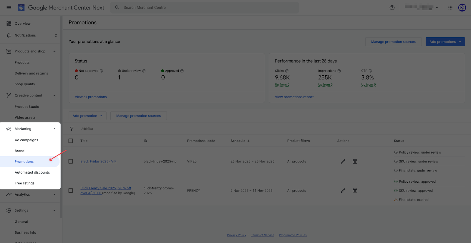The width and height of the screenshot is (471, 243).
Task: Collapse the Marketing section in sidebar
Action: click(x=54, y=129)
